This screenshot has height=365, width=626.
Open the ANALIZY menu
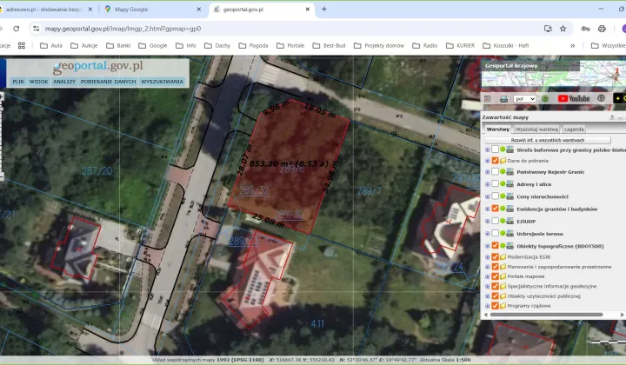64,82
